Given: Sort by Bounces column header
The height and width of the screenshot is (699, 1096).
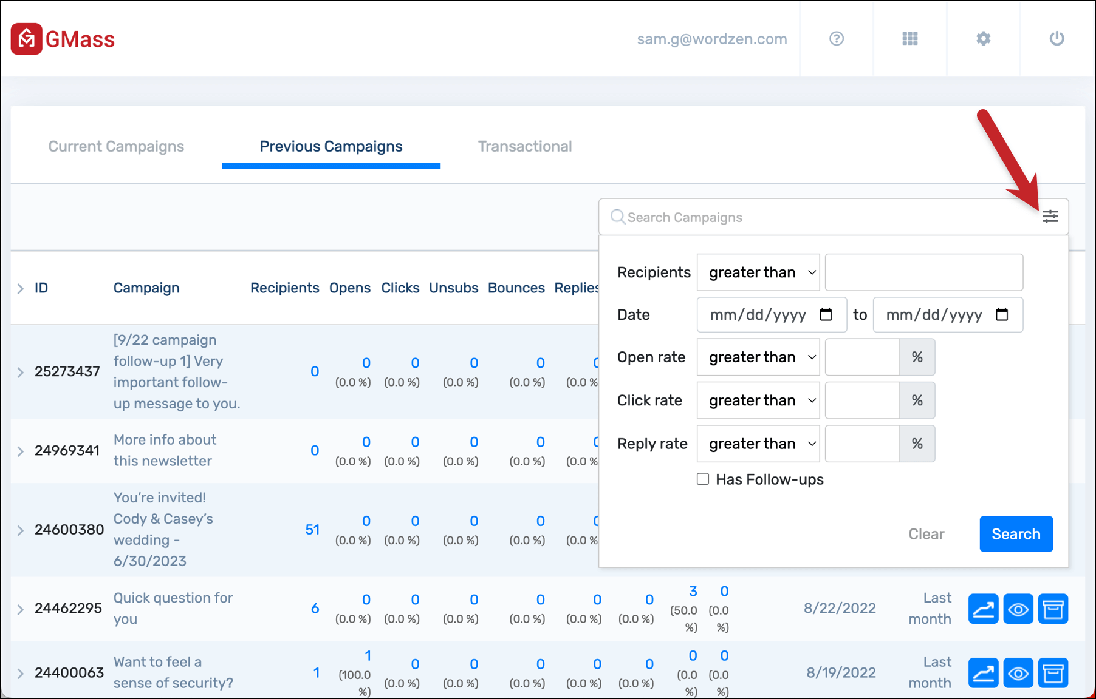Looking at the screenshot, I should tap(516, 288).
